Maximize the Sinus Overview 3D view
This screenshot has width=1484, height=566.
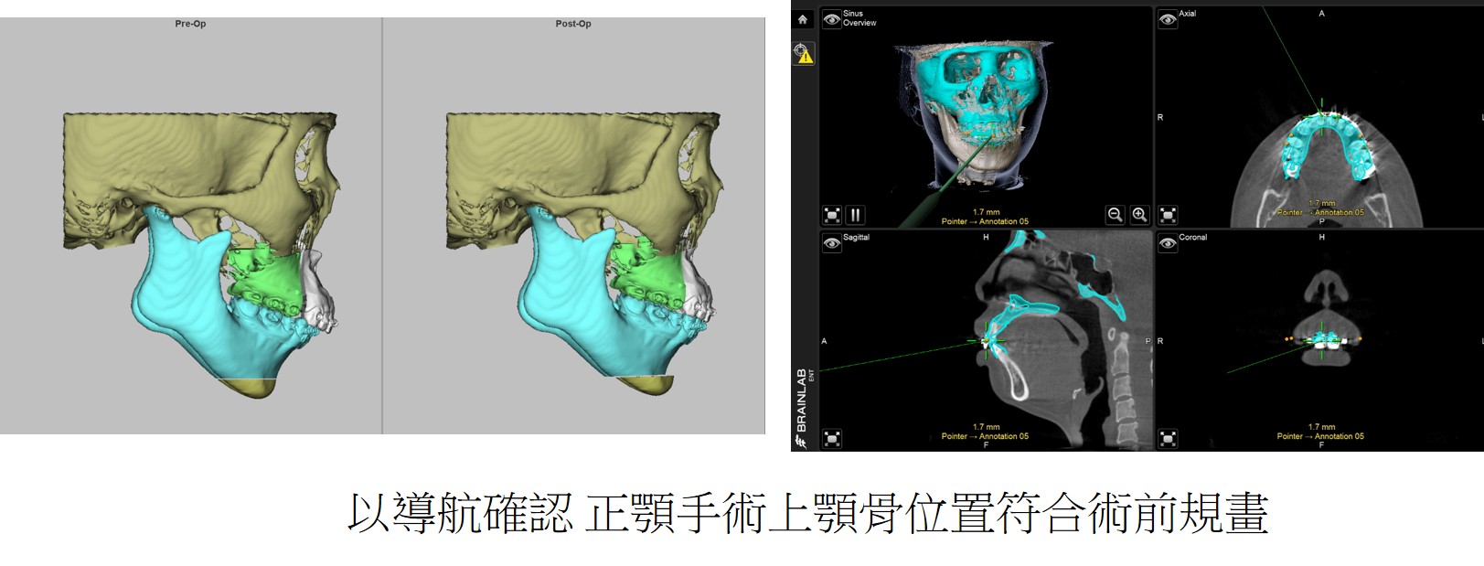click(x=832, y=215)
